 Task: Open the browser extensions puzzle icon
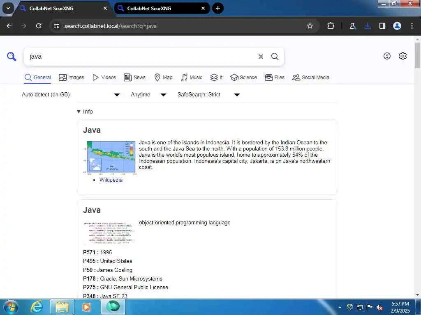pos(331,26)
